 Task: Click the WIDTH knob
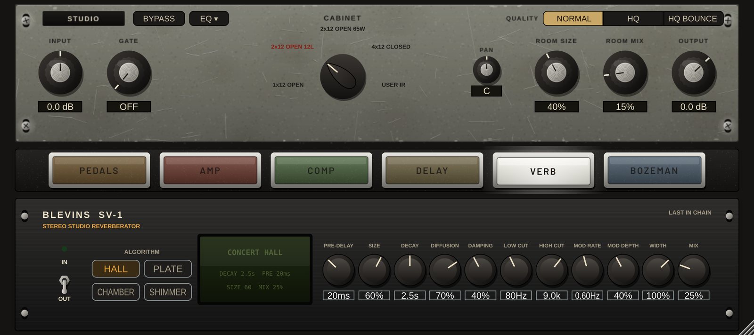point(658,271)
